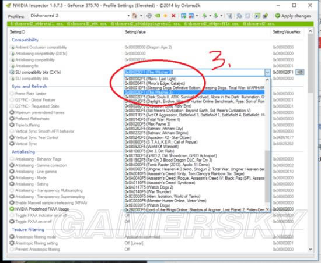The height and width of the screenshot is (263, 321).
Task: Select Mirror's Edge Catalyst entry
Action: [x=155, y=83]
